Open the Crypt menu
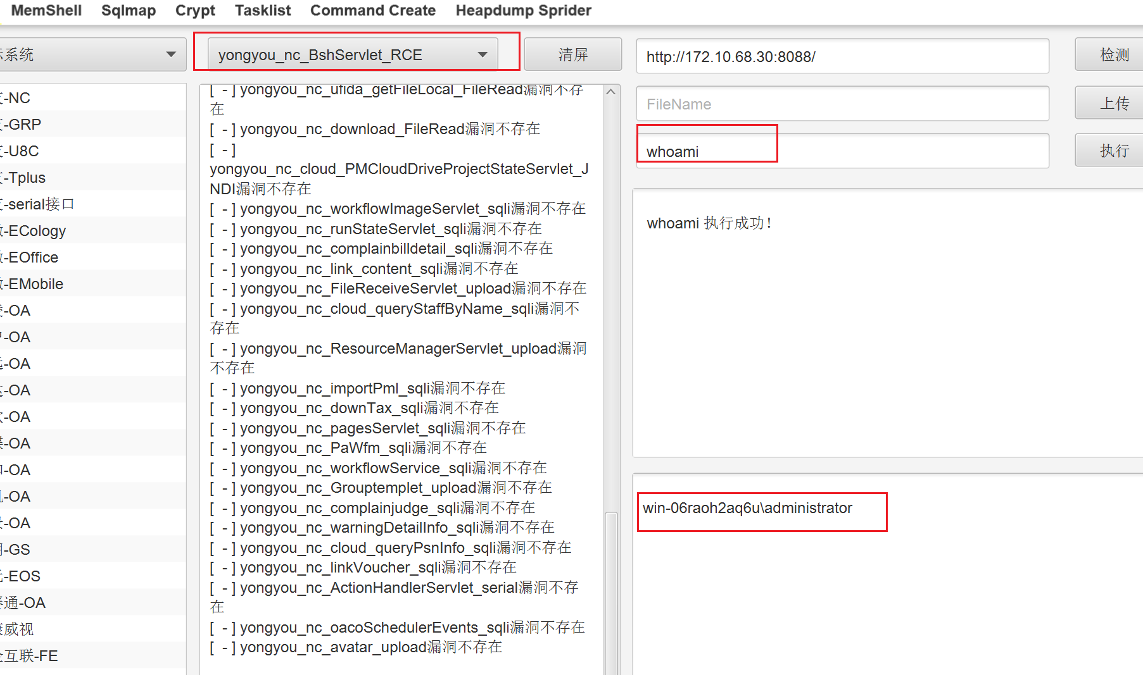 point(195,11)
